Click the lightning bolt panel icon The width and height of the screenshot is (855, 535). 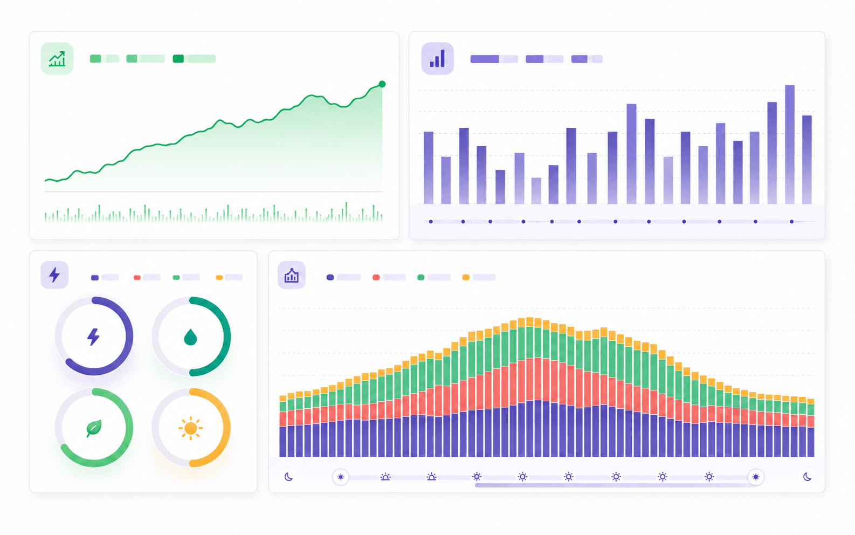[x=54, y=275]
